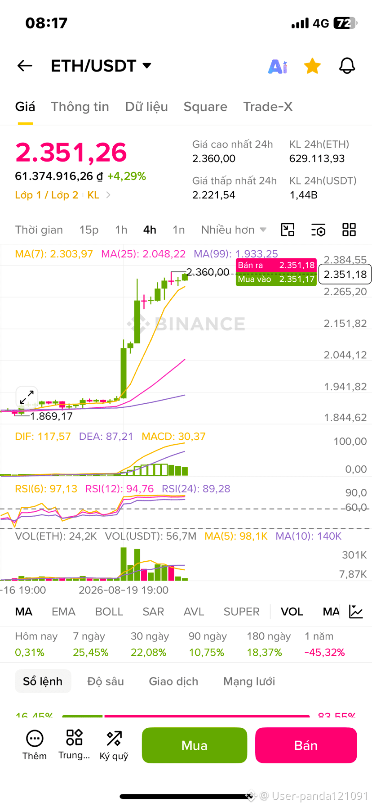
Task: Tap VOL(ETH): 24,2K label
Action: 56,536
